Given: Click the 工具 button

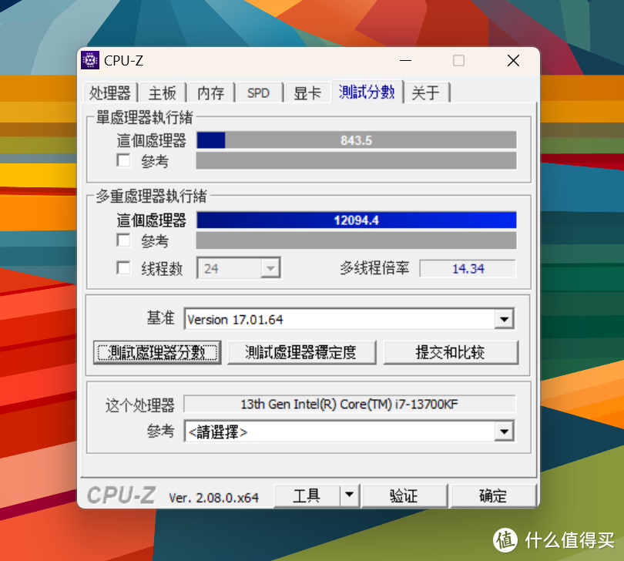Looking at the screenshot, I should pos(307,495).
